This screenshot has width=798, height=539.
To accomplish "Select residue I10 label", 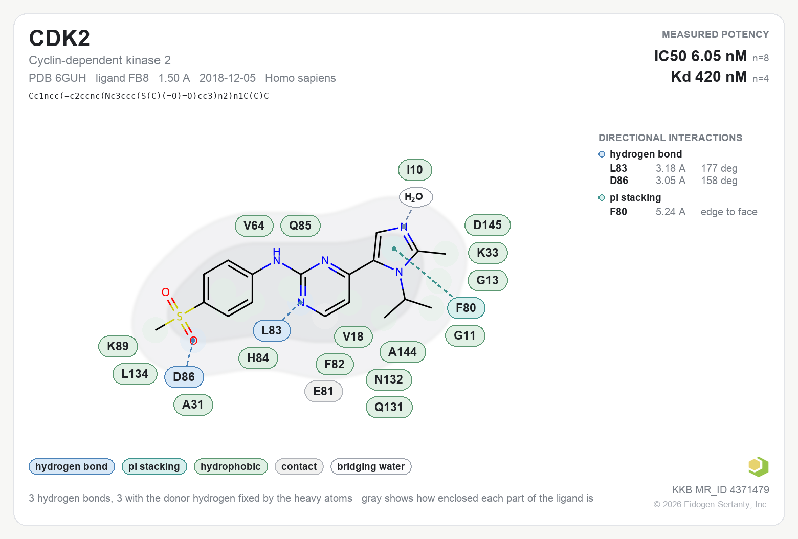I will tap(415, 170).
